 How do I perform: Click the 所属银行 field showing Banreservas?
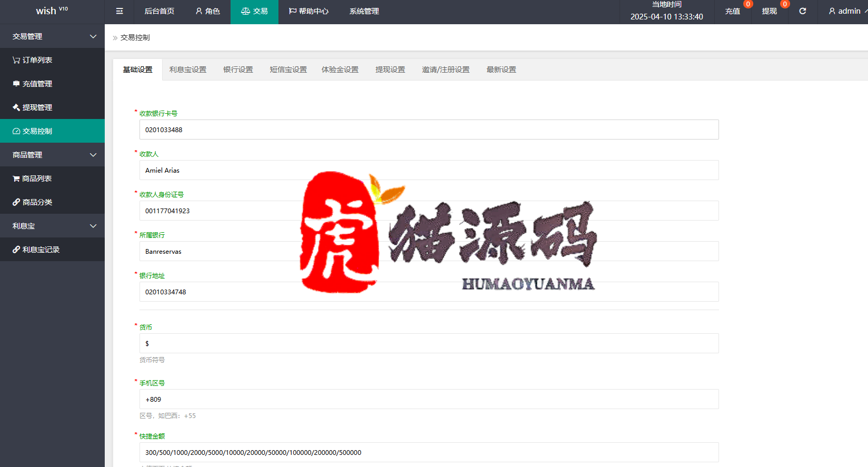point(429,251)
